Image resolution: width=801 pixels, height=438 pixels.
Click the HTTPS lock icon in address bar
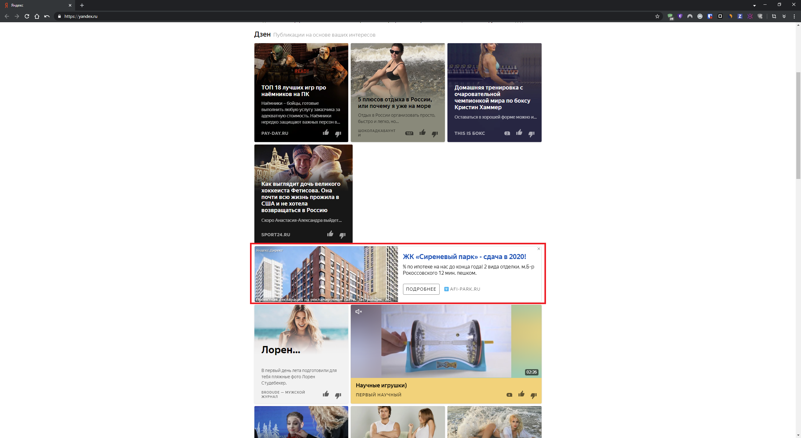[59, 16]
